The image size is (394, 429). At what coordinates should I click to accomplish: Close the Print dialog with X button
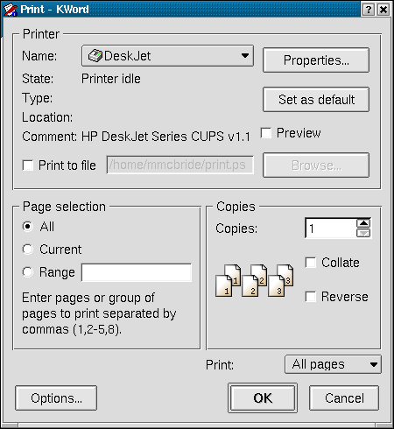coord(383,10)
